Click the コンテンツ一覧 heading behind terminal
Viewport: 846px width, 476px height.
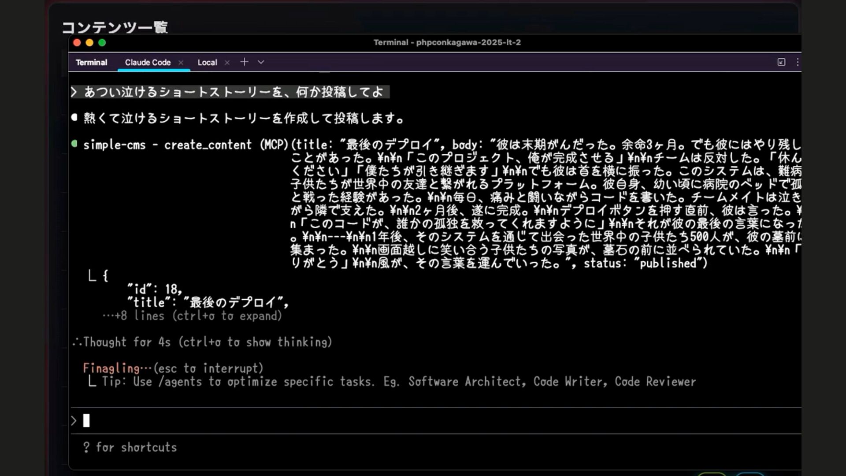click(x=115, y=27)
